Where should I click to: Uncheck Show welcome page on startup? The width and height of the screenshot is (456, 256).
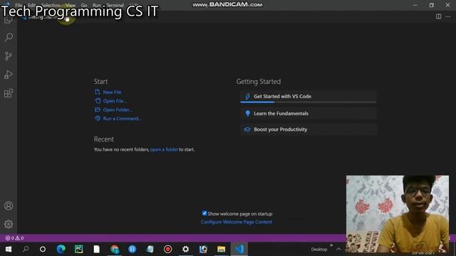204,213
